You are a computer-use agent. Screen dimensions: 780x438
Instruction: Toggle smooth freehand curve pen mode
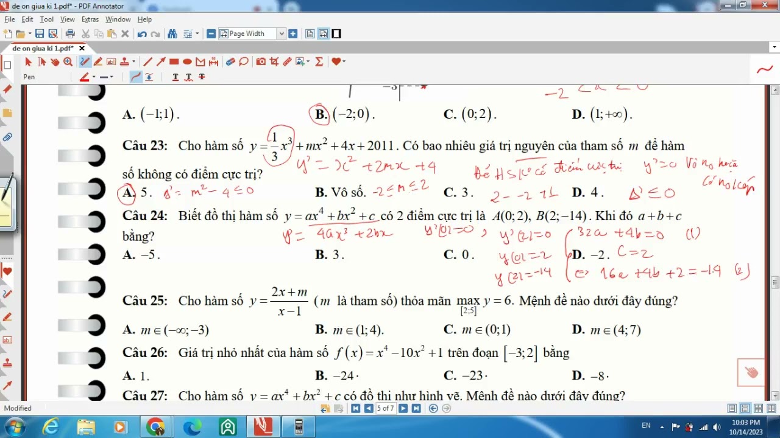point(136,77)
